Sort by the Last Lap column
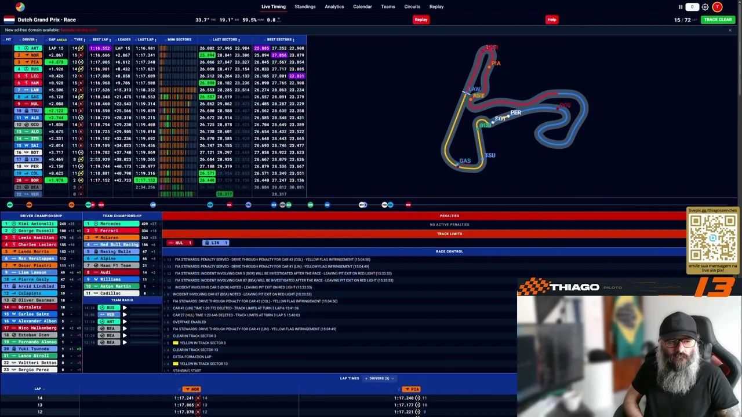The width and height of the screenshot is (742, 417). (x=146, y=39)
